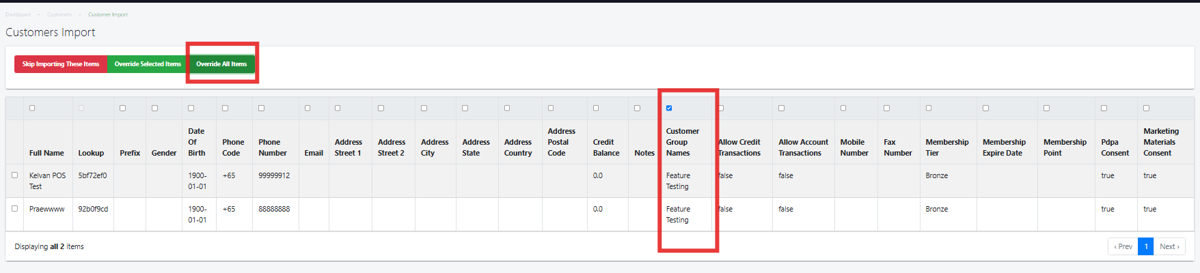1200x273 pixels.
Task: Tick the Marketing Materials Consent column checkbox
Action: pyautogui.click(x=1146, y=108)
